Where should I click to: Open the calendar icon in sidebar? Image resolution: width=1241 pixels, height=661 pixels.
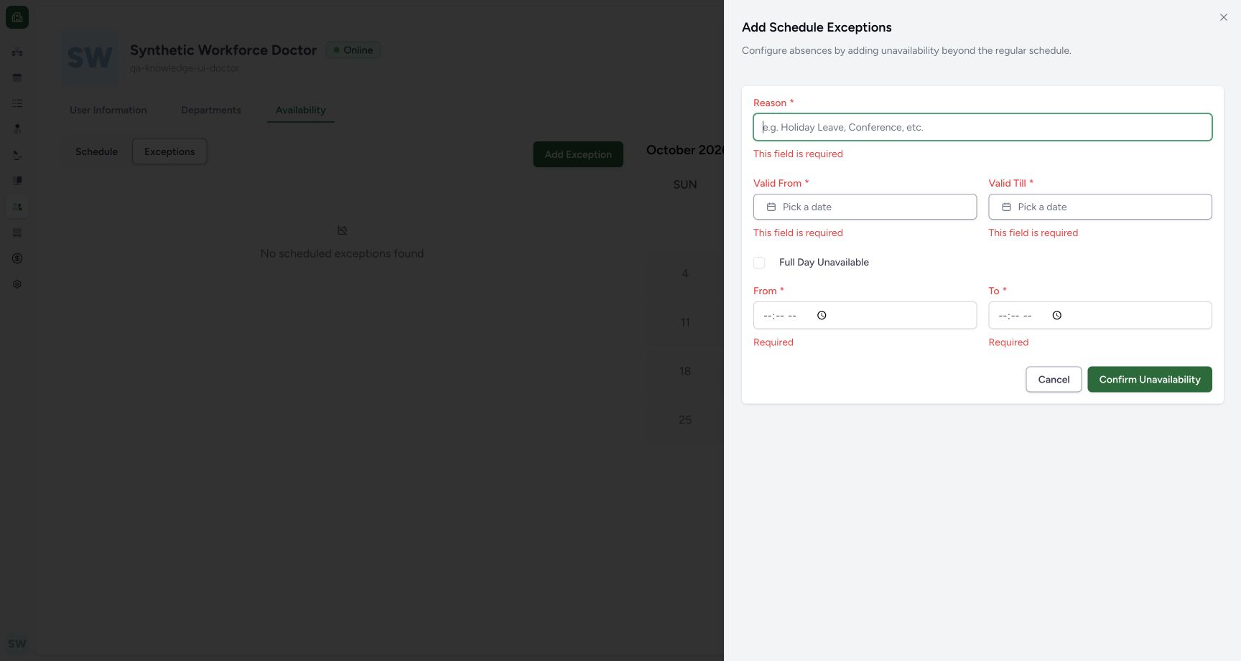(x=17, y=78)
